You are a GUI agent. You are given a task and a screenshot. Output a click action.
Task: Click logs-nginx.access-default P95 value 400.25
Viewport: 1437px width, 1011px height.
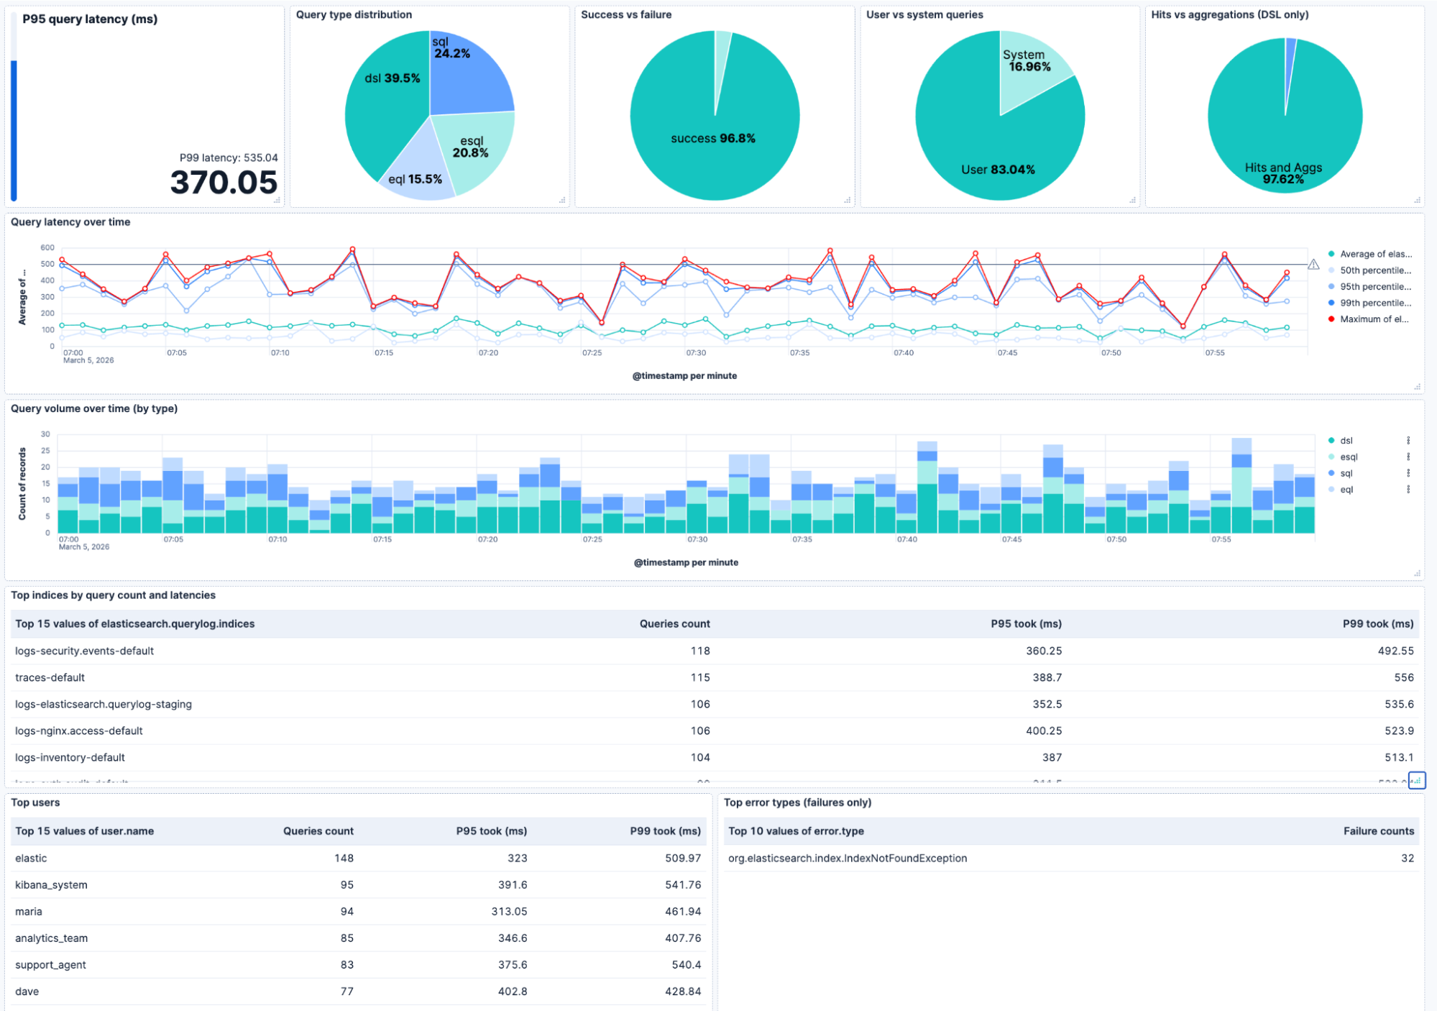(x=1044, y=731)
